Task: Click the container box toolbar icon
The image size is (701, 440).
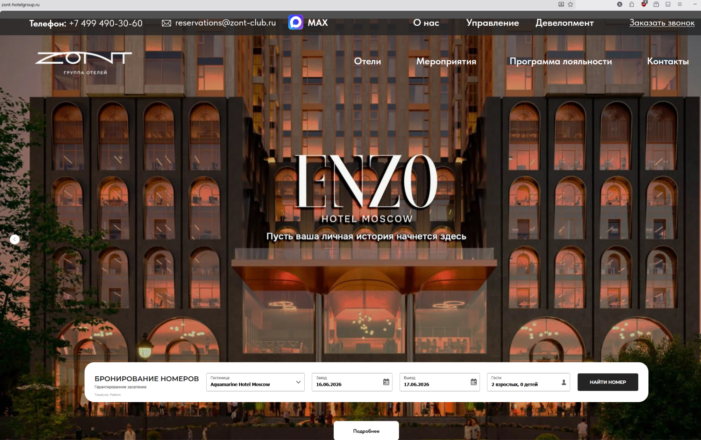Action: pyautogui.click(x=656, y=4)
